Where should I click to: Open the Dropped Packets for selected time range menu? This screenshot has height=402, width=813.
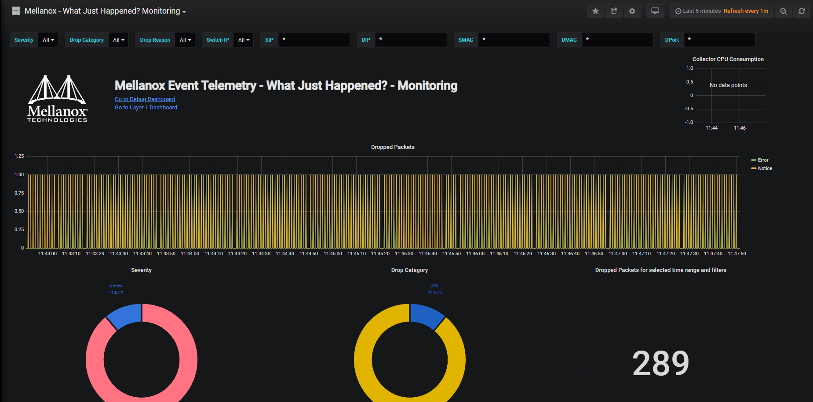point(660,270)
